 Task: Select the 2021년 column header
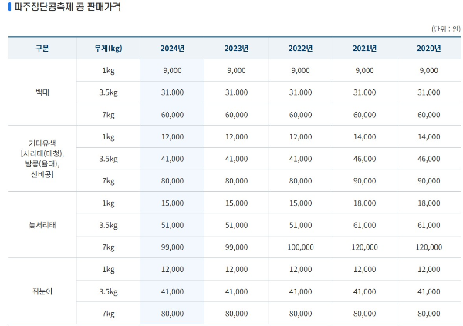365,49
